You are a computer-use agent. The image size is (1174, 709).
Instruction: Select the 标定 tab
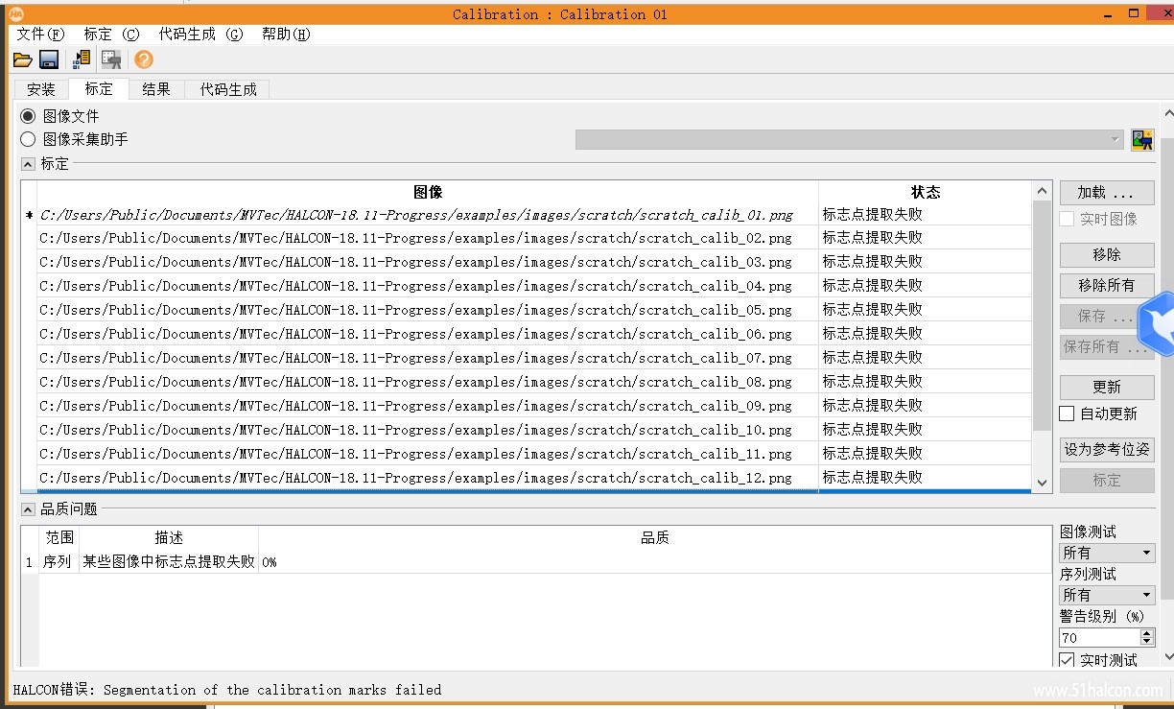point(99,88)
